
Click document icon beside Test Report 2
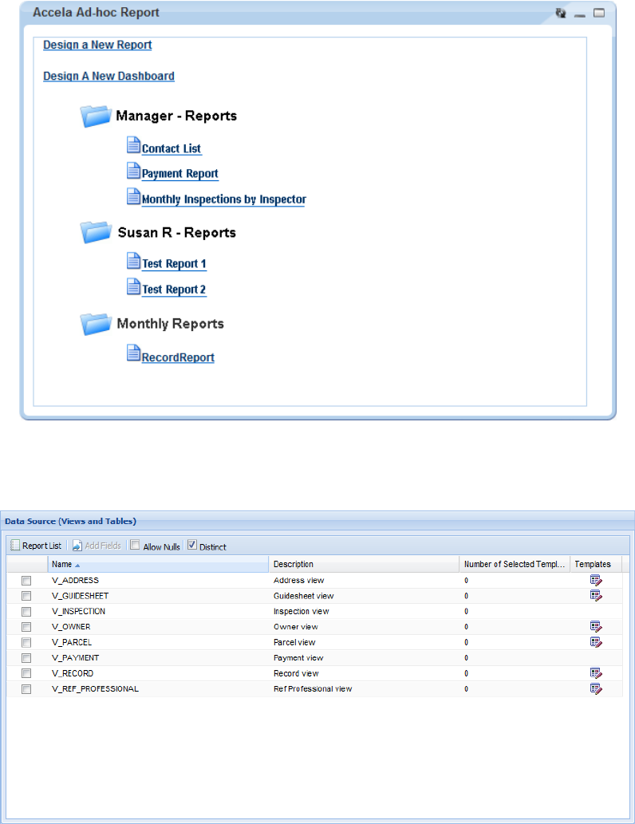click(x=133, y=286)
